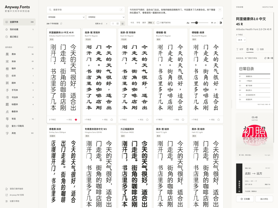Click the T icon in preview box
Viewport: 278px width, 208px height.
point(220,10)
